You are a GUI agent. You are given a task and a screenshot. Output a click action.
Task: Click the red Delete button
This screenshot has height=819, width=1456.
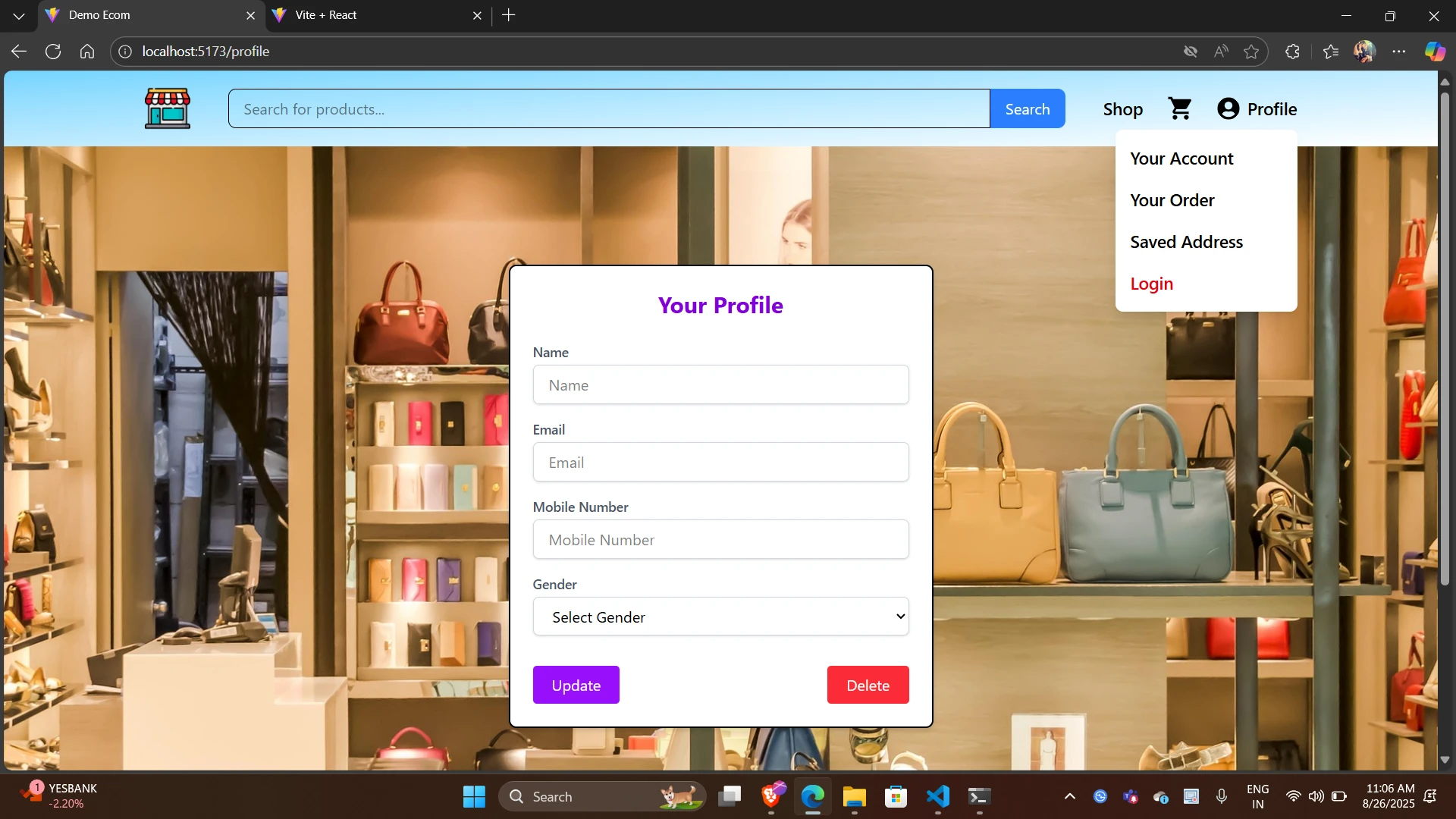[868, 685]
